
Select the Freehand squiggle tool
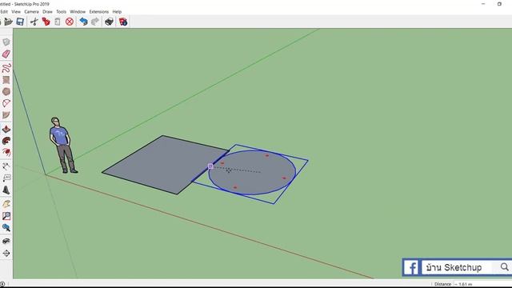pos(6,68)
